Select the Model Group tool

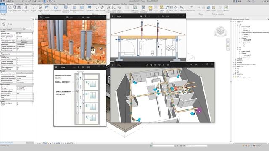coord(119,8)
